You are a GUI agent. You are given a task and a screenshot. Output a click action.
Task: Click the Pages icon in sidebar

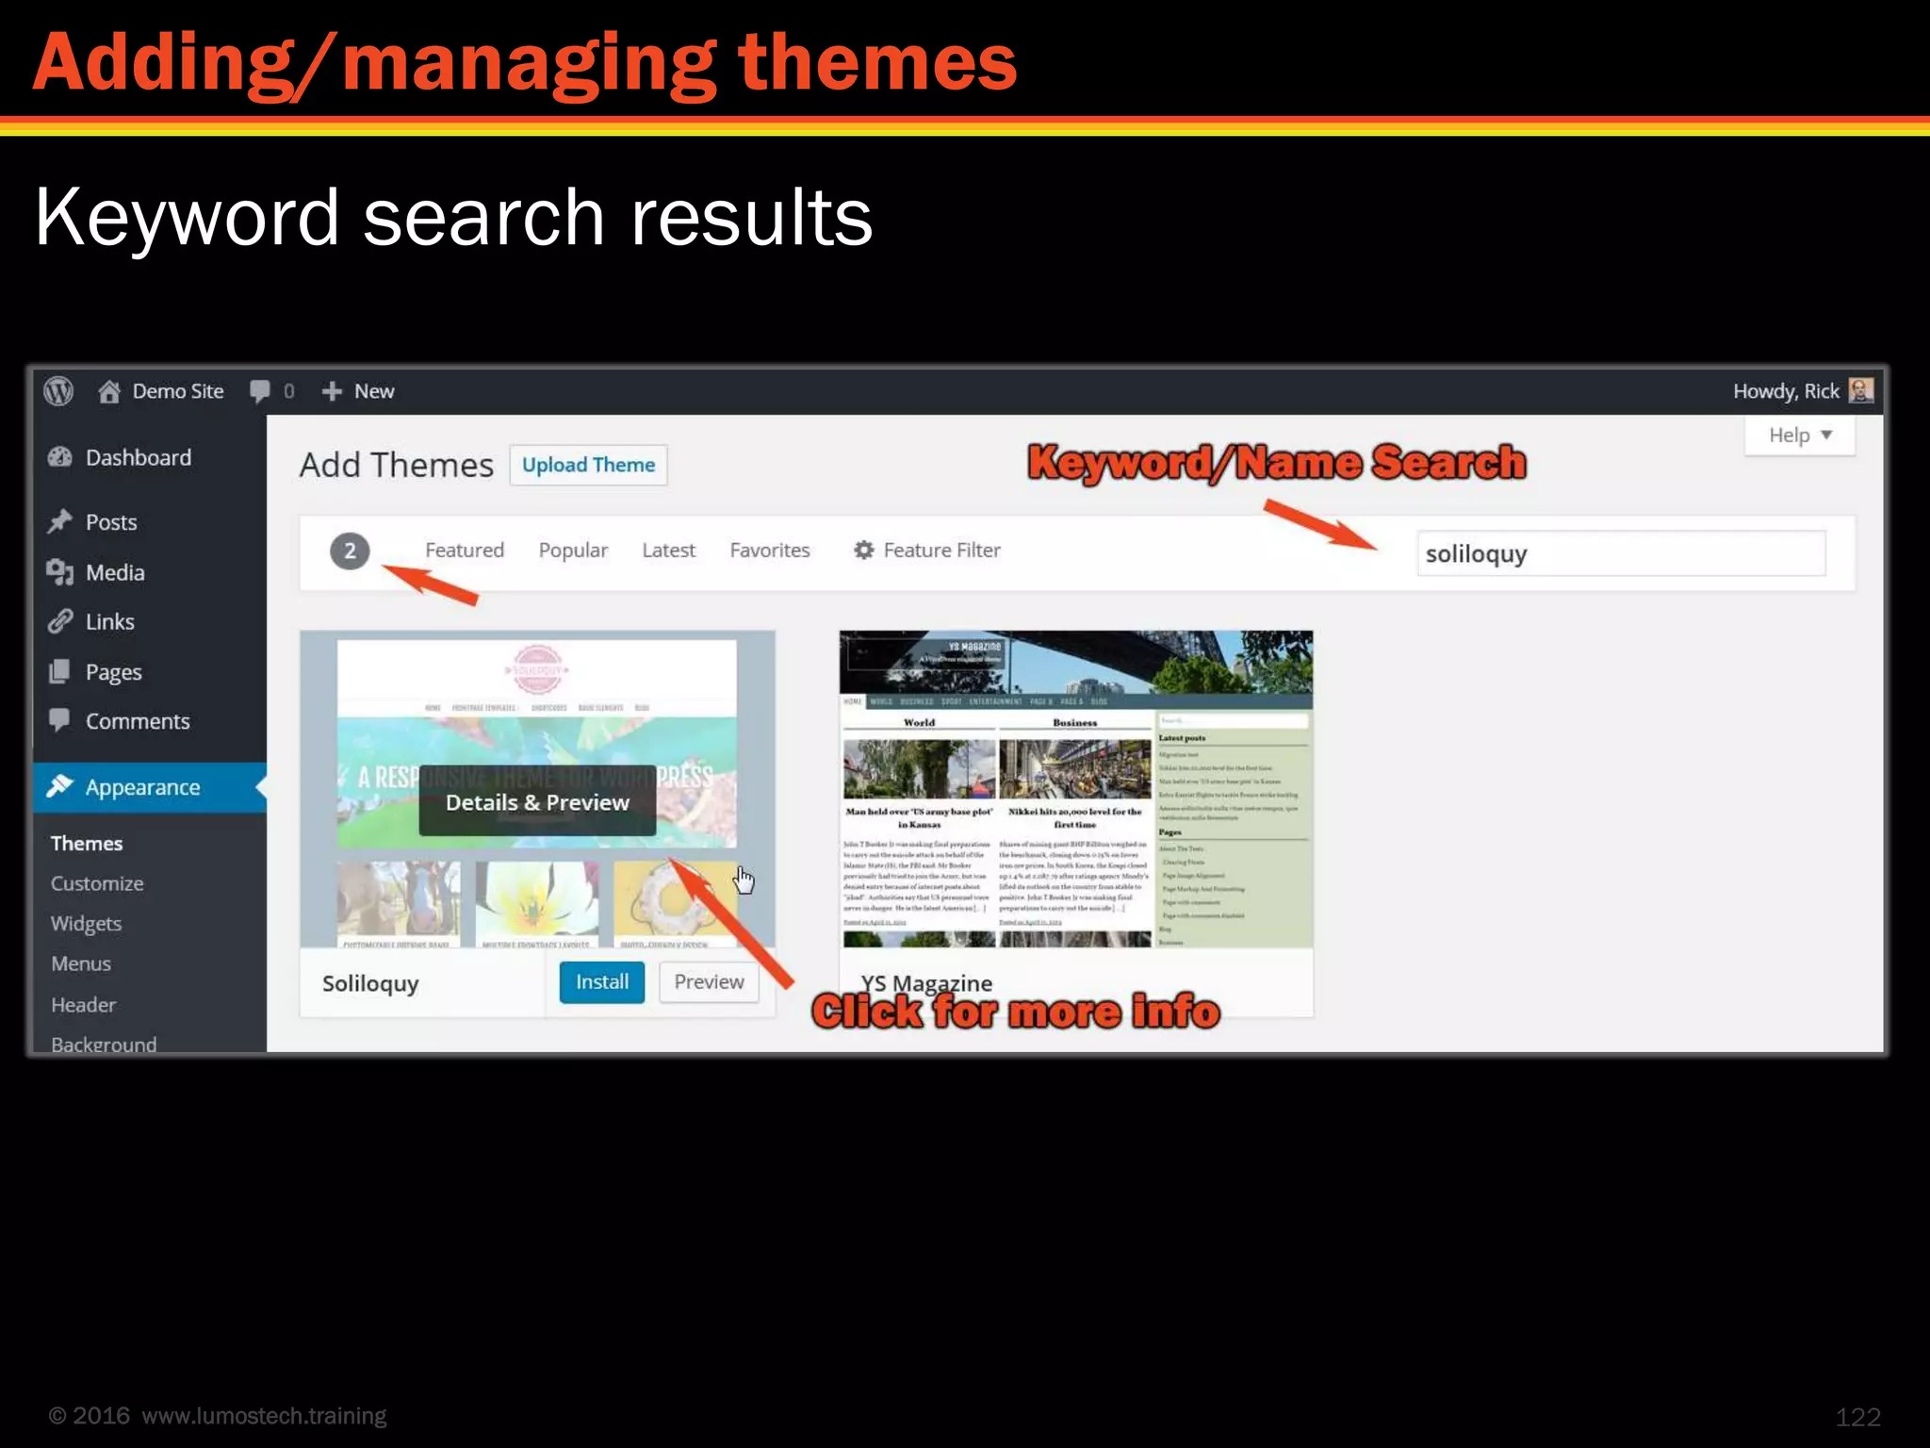tap(60, 671)
